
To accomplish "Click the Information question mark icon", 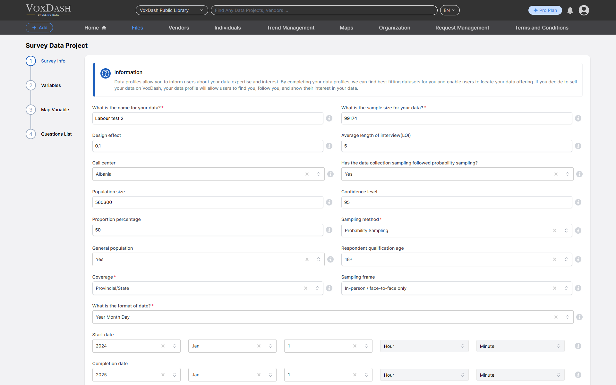I will pos(105,73).
